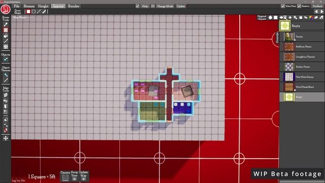Select the first Edge Tools wall icon
This screenshot has width=325, height=183.
[6, 95]
